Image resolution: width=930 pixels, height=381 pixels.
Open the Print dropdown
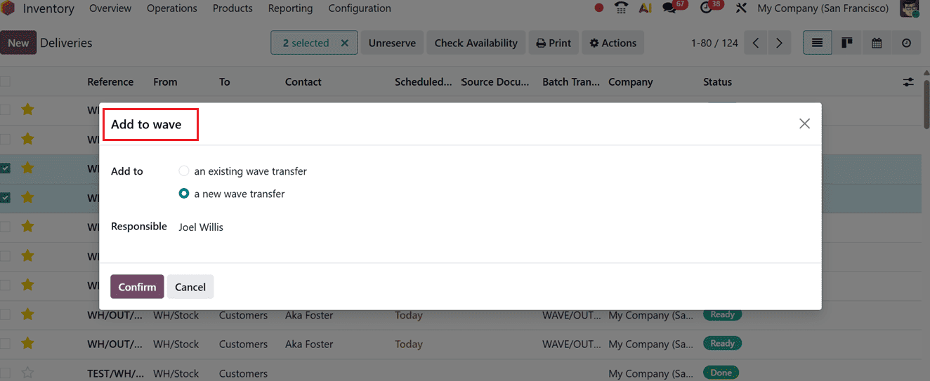tap(554, 43)
